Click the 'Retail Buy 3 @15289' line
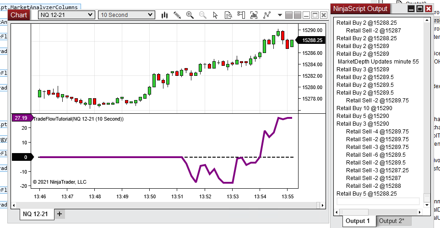Image resolution: width=440 pixels, height=228 pixels. pos(363,69)
